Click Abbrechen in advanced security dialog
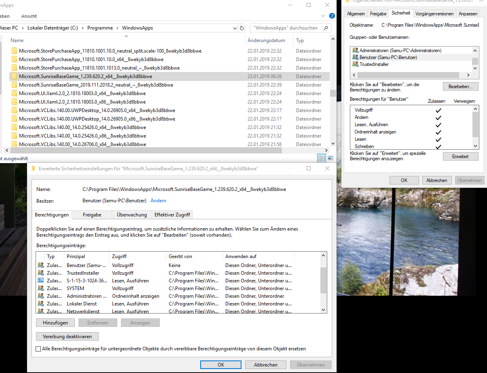Screen dimensions: 487x373 (266, 365)
